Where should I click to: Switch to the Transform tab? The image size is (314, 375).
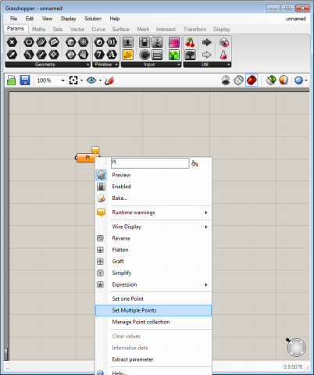(194, 29)
